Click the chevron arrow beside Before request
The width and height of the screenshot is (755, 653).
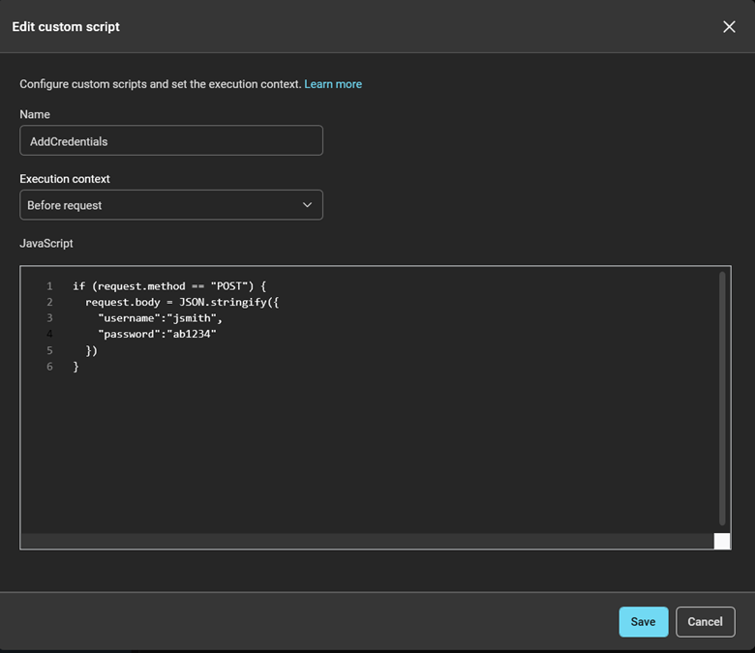click(307, 205)
